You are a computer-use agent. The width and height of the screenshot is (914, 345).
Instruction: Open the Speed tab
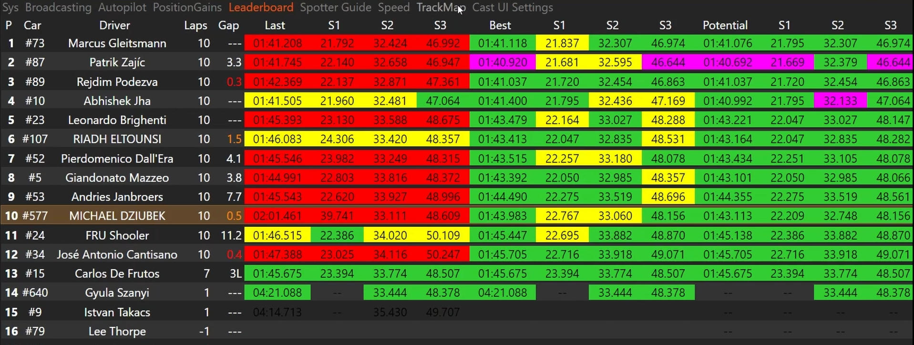393,8
